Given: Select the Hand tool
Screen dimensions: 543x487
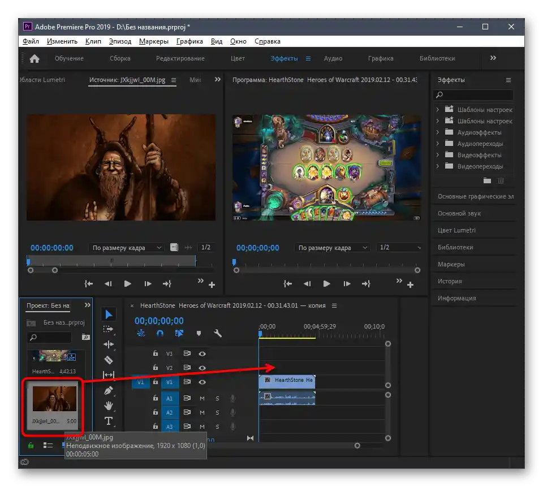Looking at the screenshot, I should pyautogui.click(x=109, y=406).
